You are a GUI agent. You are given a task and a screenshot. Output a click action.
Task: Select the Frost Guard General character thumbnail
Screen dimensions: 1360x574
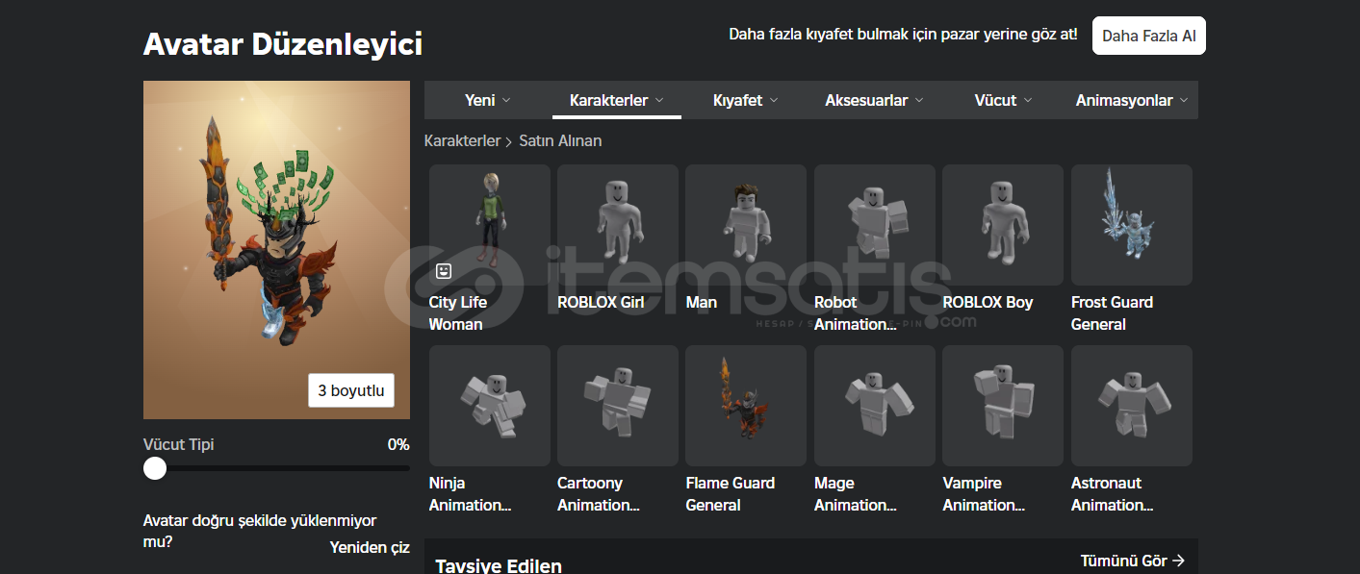1132,225
